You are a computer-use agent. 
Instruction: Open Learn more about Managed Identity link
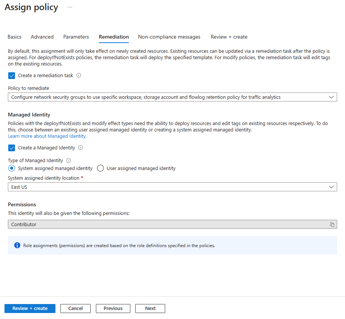[x=47, y=136]
